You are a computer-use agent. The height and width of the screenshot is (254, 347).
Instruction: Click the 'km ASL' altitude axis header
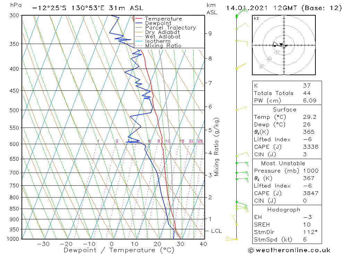pos(212,9)
